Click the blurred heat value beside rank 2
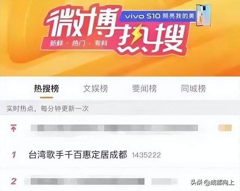This screenshot has width=240, height=191. [165, 182]
